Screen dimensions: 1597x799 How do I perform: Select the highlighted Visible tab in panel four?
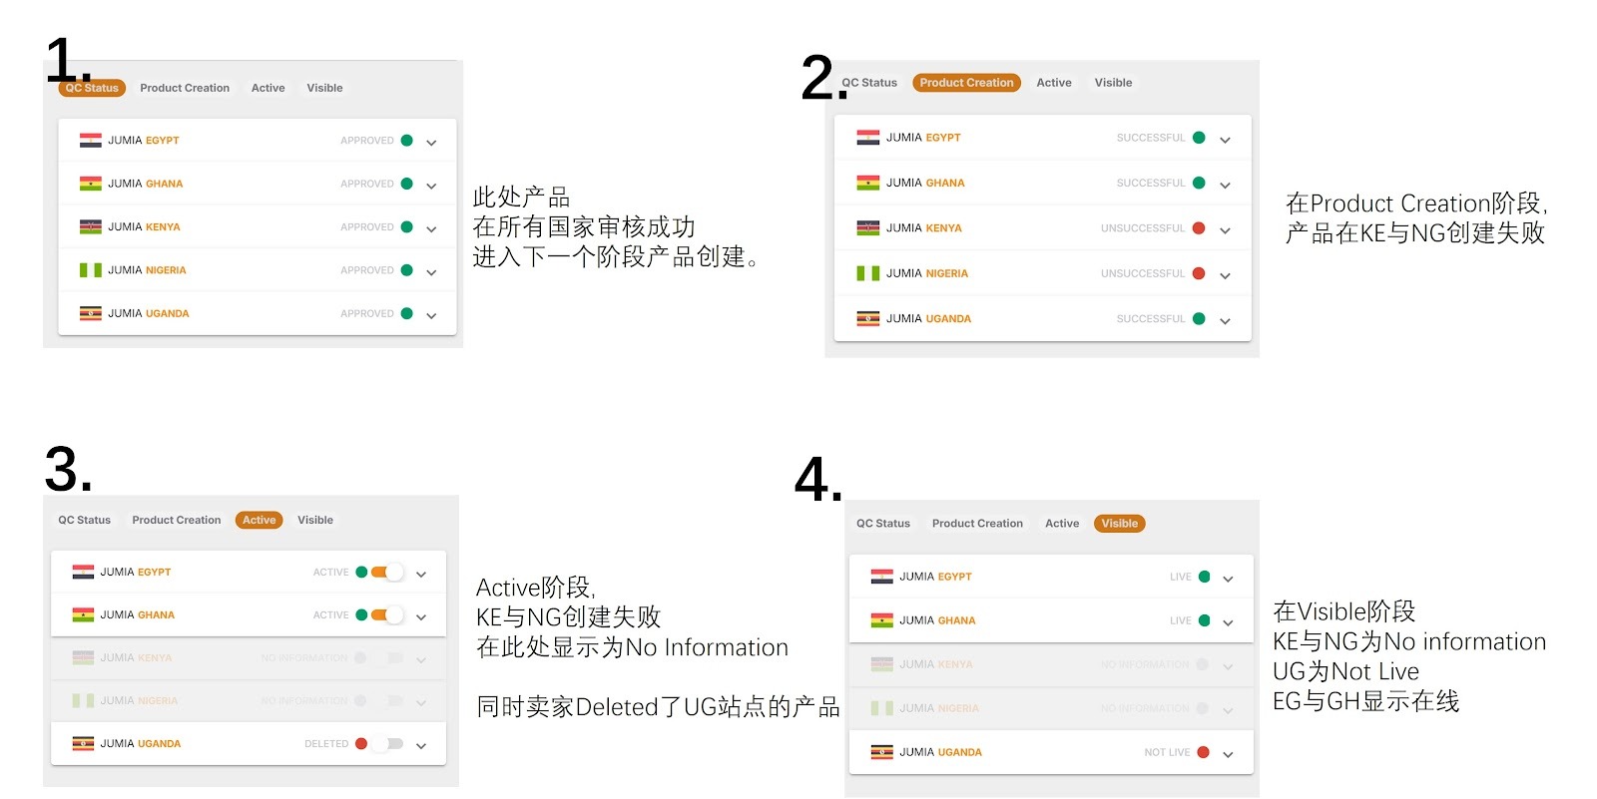(x=1119, y=524)
